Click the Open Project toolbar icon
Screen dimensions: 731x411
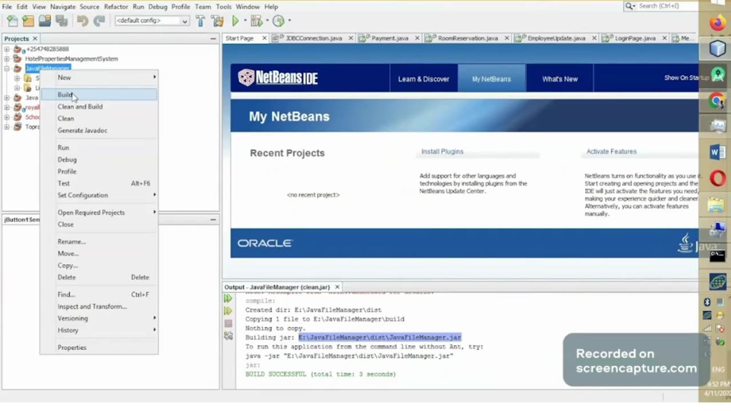pyautogui.click(x=45, y=21)
